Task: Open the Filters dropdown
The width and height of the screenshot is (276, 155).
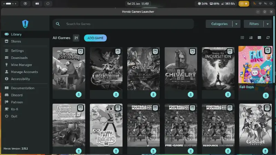Action: coord(268,24)
